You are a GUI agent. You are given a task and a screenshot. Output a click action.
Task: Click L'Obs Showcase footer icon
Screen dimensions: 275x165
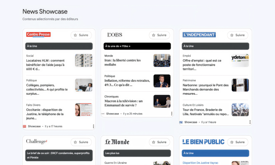point(103,114)
